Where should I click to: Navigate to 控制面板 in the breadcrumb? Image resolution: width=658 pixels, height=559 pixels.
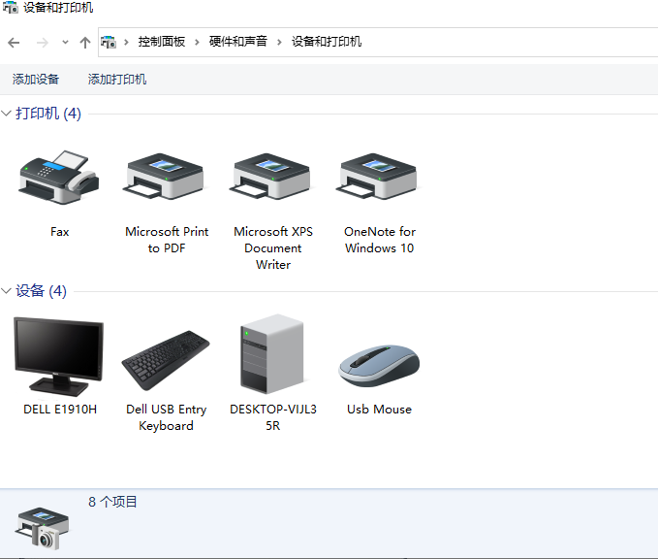click(x=162, y=42)
